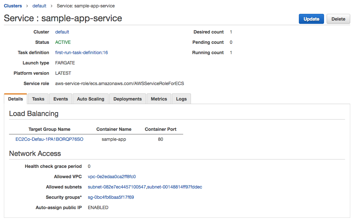View the Metrics tab

click(x=159, y=99)
